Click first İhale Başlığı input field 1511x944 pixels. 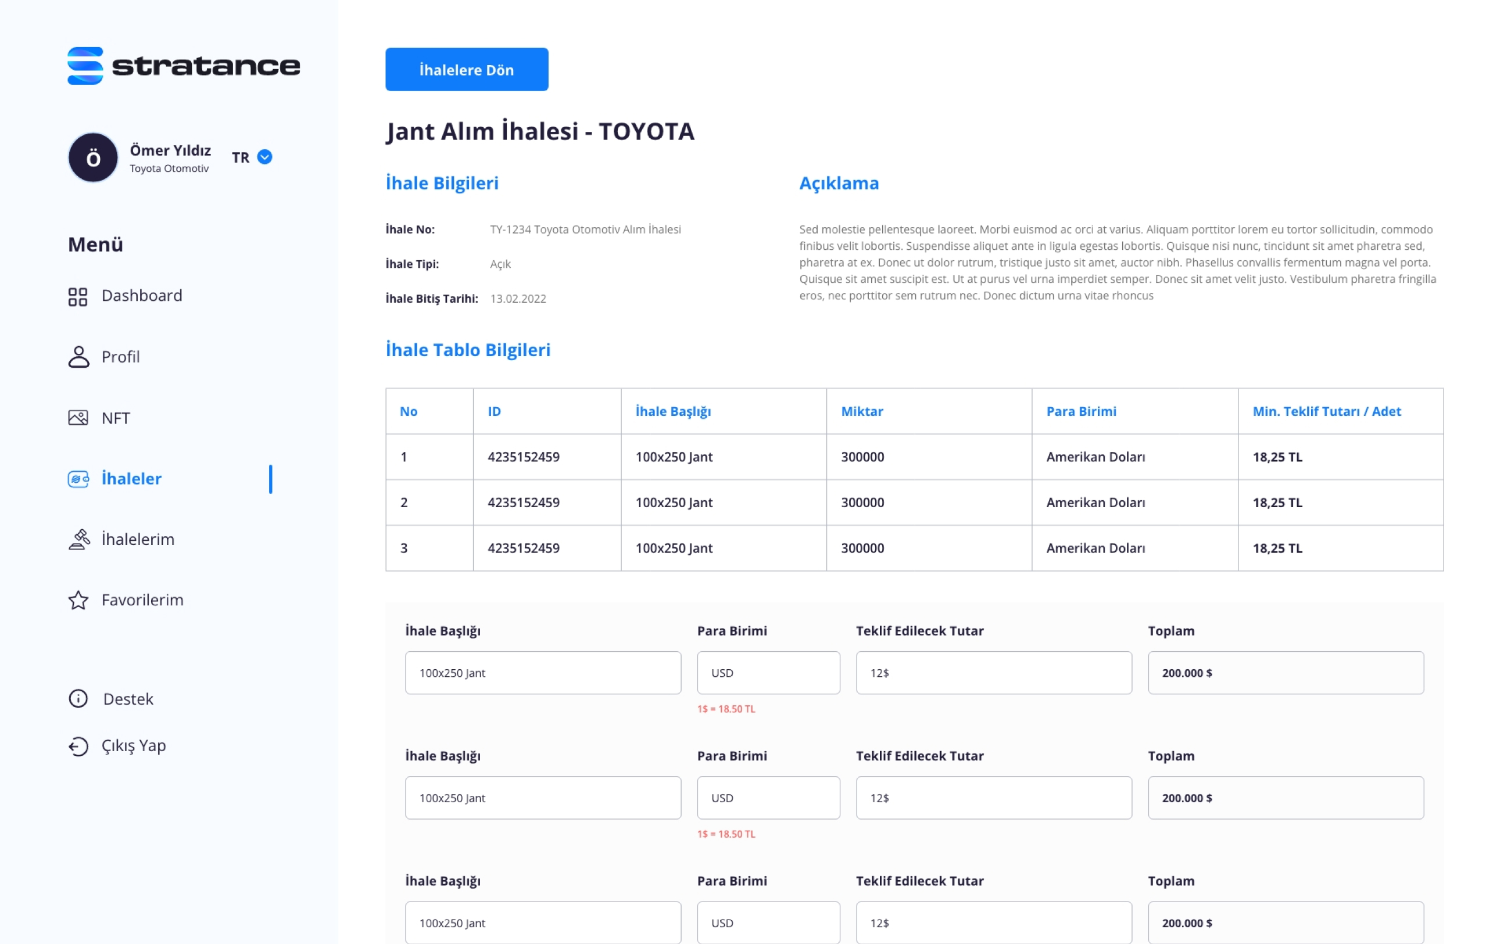tap(543, 673)
